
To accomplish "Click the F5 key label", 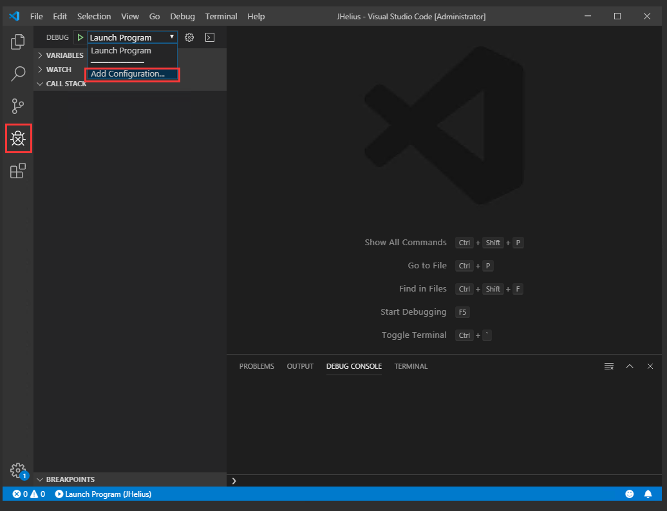I will coord(462,312).
